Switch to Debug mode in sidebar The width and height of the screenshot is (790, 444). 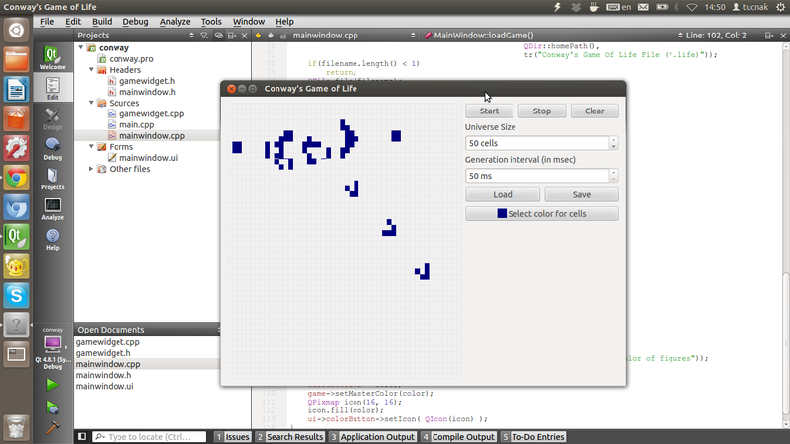tap(53, 149)
